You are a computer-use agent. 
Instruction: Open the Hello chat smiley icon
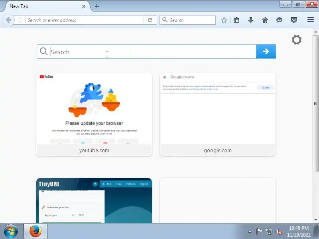pyautogui.click(x=280, y=20)
